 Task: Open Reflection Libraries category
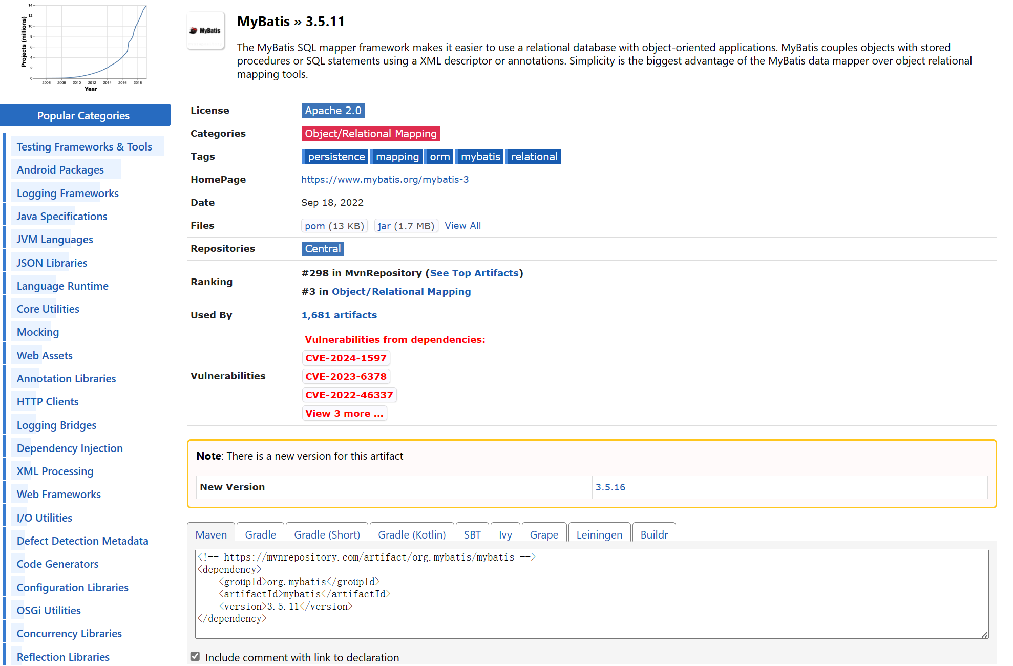pyautogui.click(x=63, y=657)
